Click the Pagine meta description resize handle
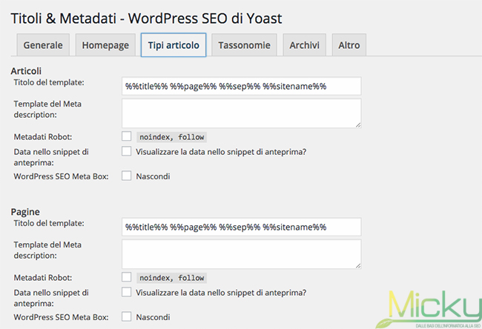Screen dimensions: 482x329 coord(357,265)
